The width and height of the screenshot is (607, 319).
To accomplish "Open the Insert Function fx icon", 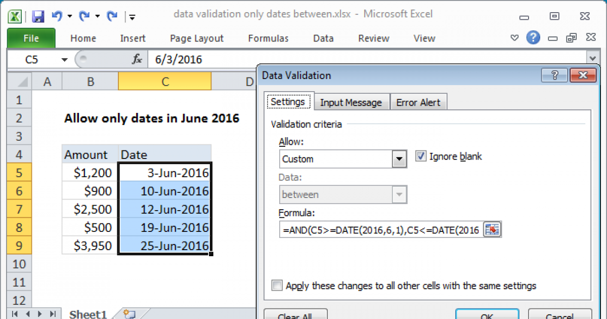I will pos(136,58).
